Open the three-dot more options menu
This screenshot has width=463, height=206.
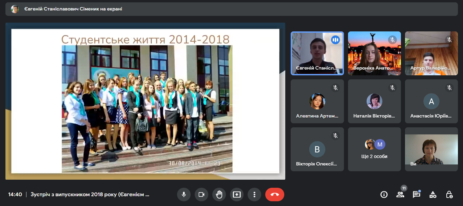pos(254,195)
